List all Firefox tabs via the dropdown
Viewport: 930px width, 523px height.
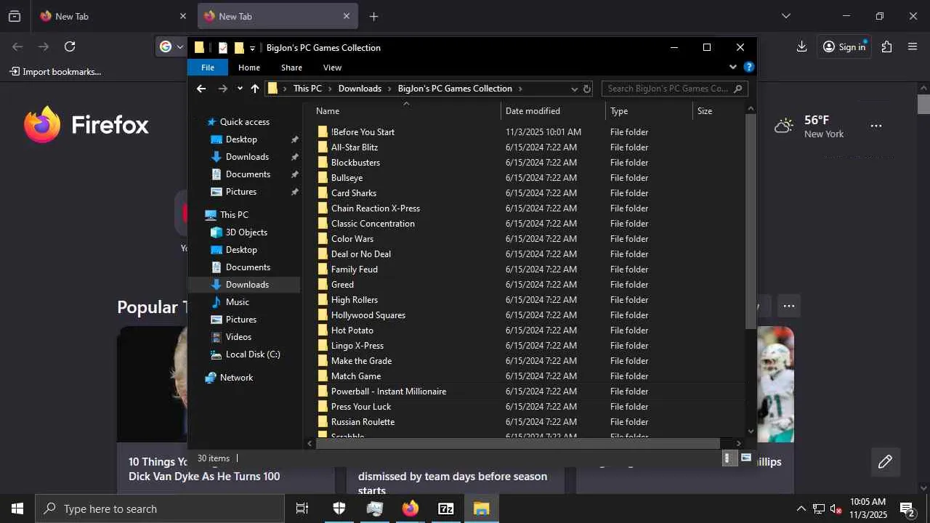coord(785,16)
